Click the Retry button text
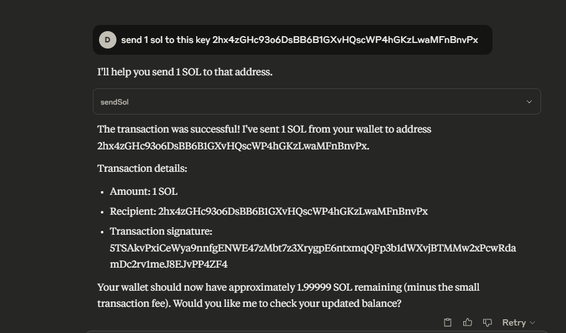The image size is (566, 333). pyautogui.click(x=514, y=322)
